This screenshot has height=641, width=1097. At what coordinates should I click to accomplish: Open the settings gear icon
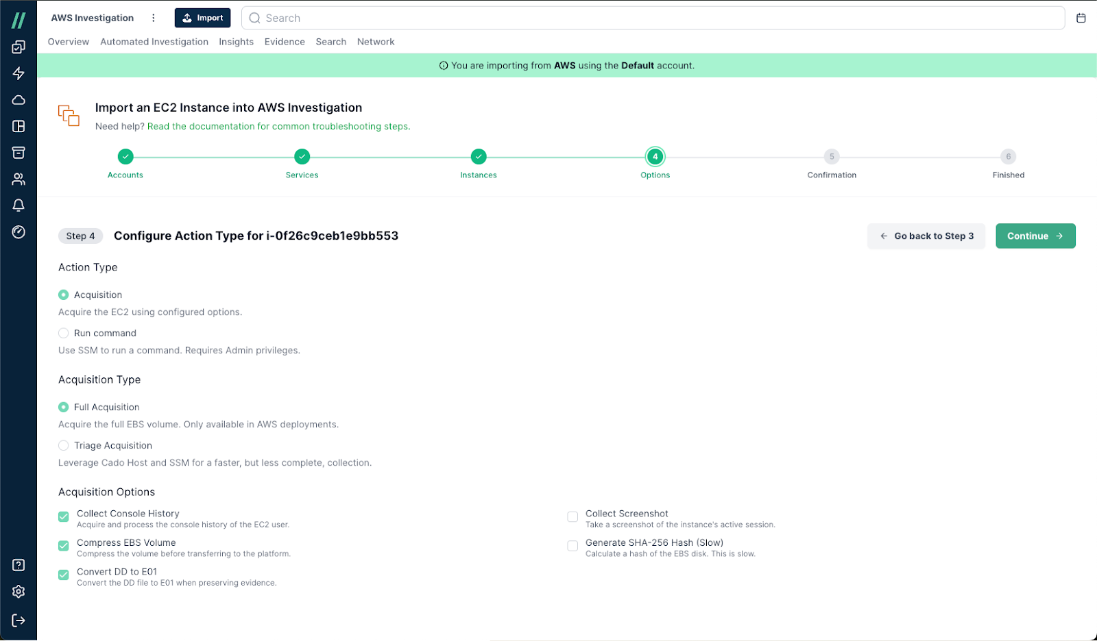coord(19,592)
